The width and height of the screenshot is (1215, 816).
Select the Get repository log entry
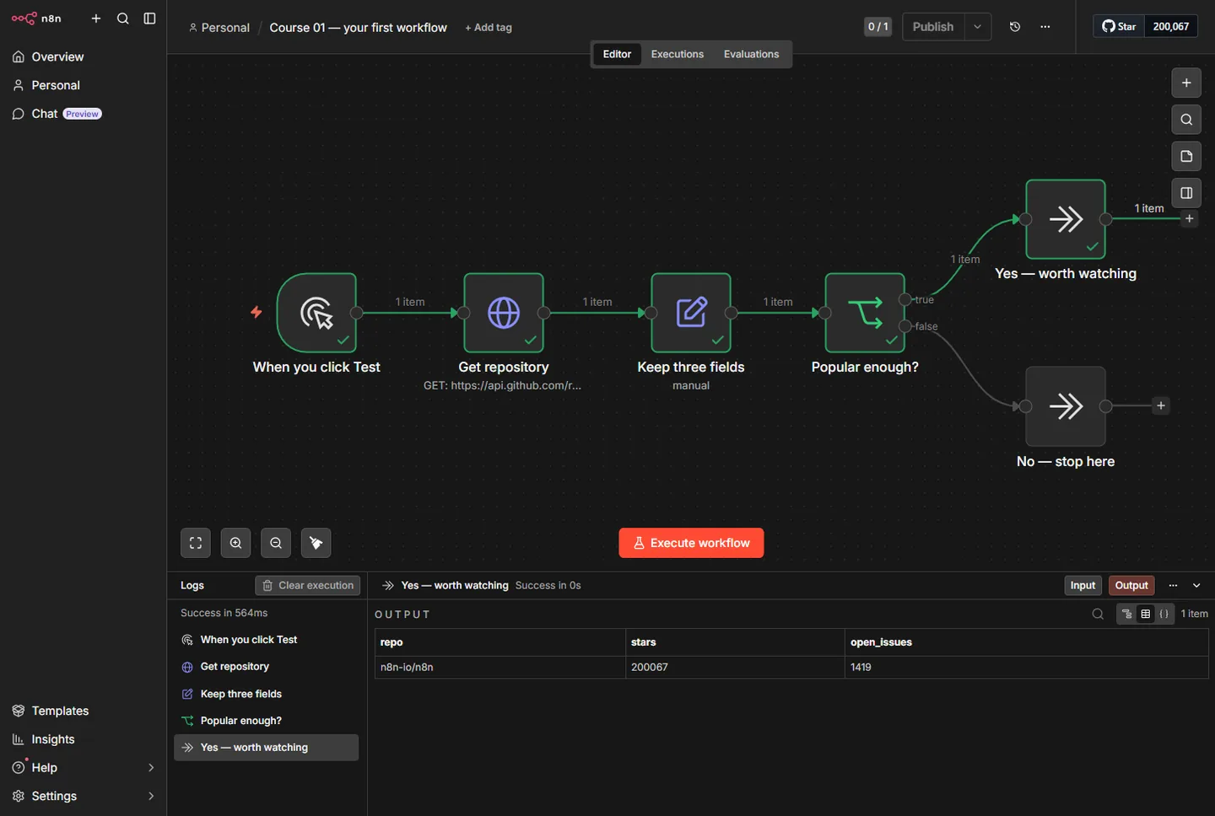pyautogui.click(x=266, y=667)
